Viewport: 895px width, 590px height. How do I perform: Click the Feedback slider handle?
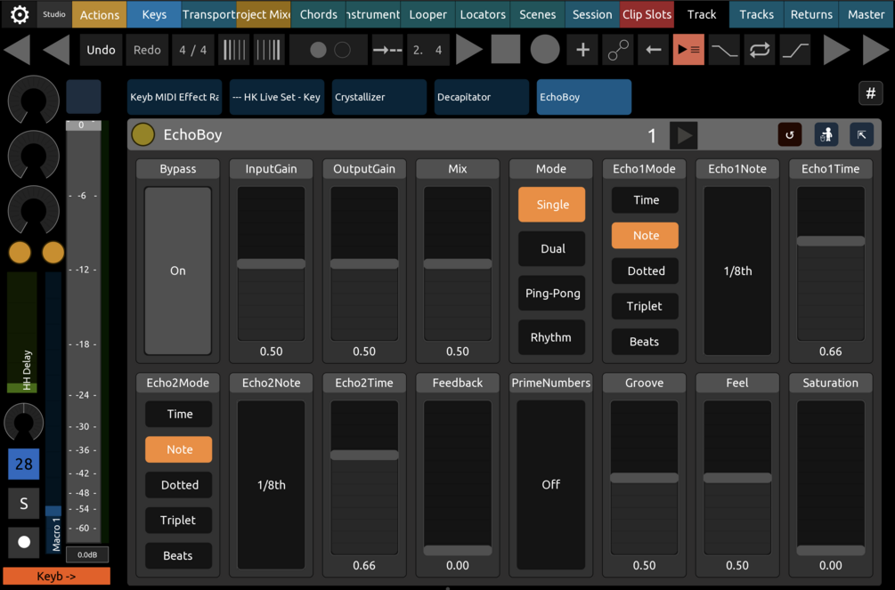tap(457, 550)
